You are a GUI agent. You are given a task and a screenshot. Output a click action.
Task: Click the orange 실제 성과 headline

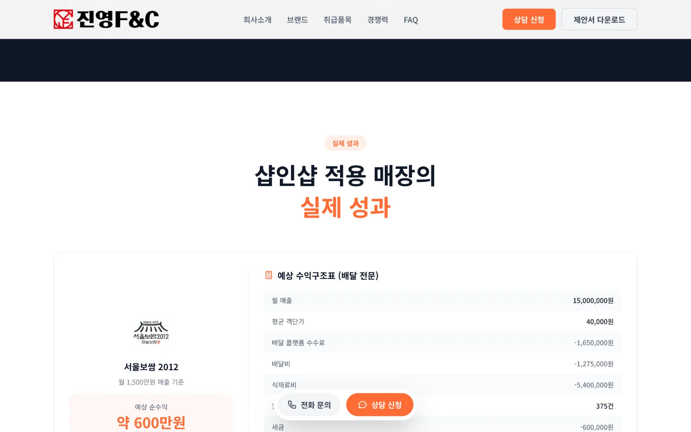(x=345, y=207)
